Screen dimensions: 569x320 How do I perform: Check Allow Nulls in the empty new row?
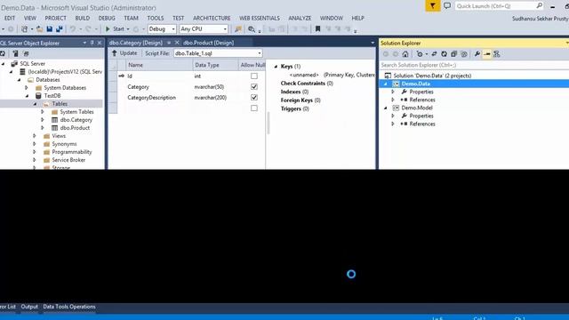coord(254,108)
